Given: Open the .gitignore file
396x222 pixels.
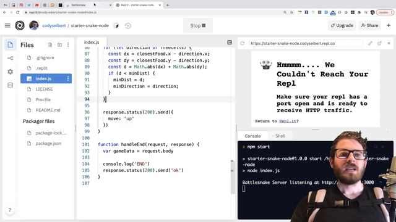Looking at the screenshot, I should [46, 57].
